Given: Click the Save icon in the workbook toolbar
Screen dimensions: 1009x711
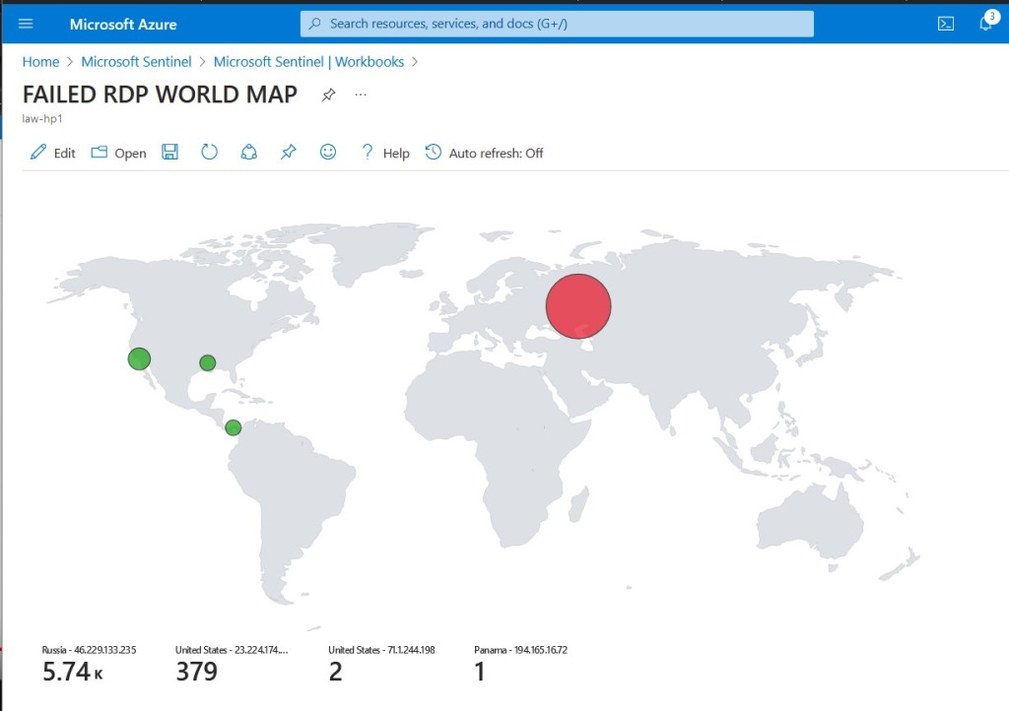Looking at the screenshot, I should (170, 152).
